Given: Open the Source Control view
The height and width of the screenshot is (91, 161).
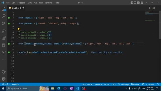Looking at the screenshot, I should click(x=4, y=24).
